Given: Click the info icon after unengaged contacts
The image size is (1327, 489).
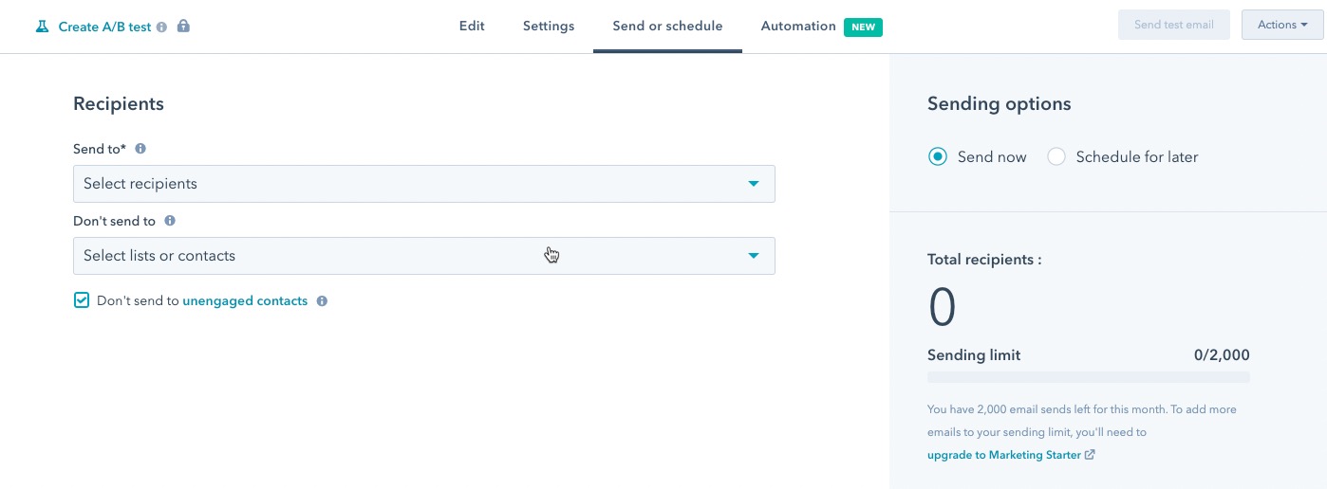Looking at the screenshot, I should [322, 301].
